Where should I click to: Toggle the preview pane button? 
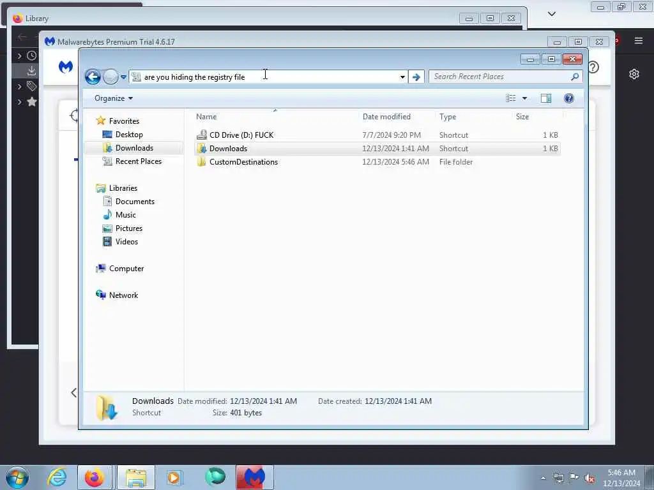click(546, 98)
